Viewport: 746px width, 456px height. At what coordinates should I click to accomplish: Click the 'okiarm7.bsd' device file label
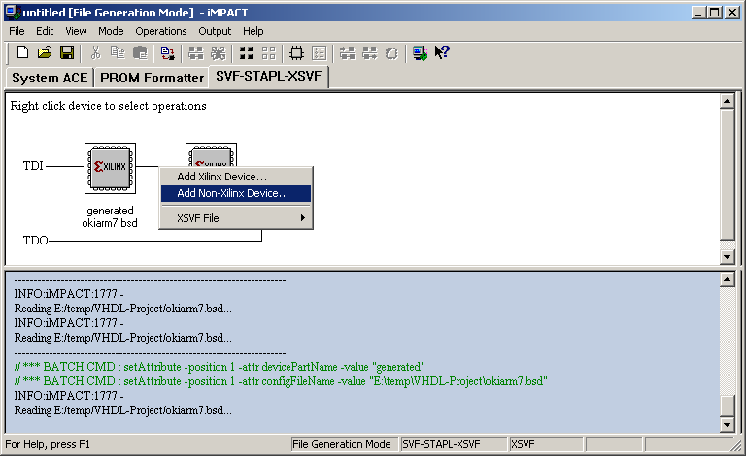point(110,223)
